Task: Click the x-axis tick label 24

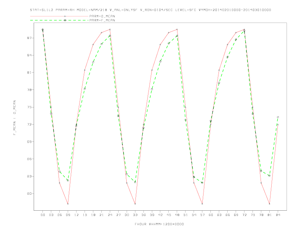Action: click(110, 215)
